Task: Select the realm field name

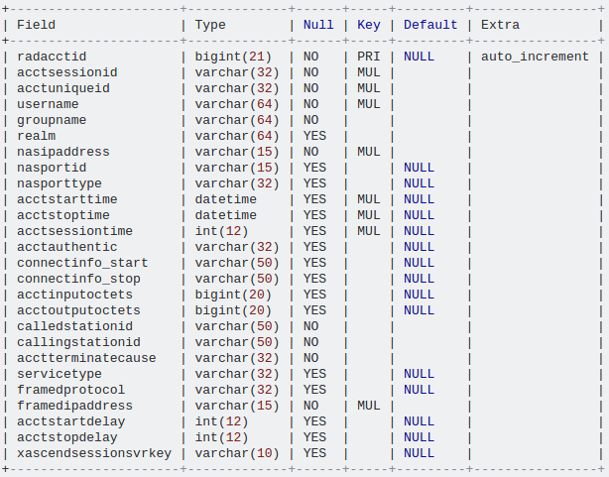Action: pos(36,136)
